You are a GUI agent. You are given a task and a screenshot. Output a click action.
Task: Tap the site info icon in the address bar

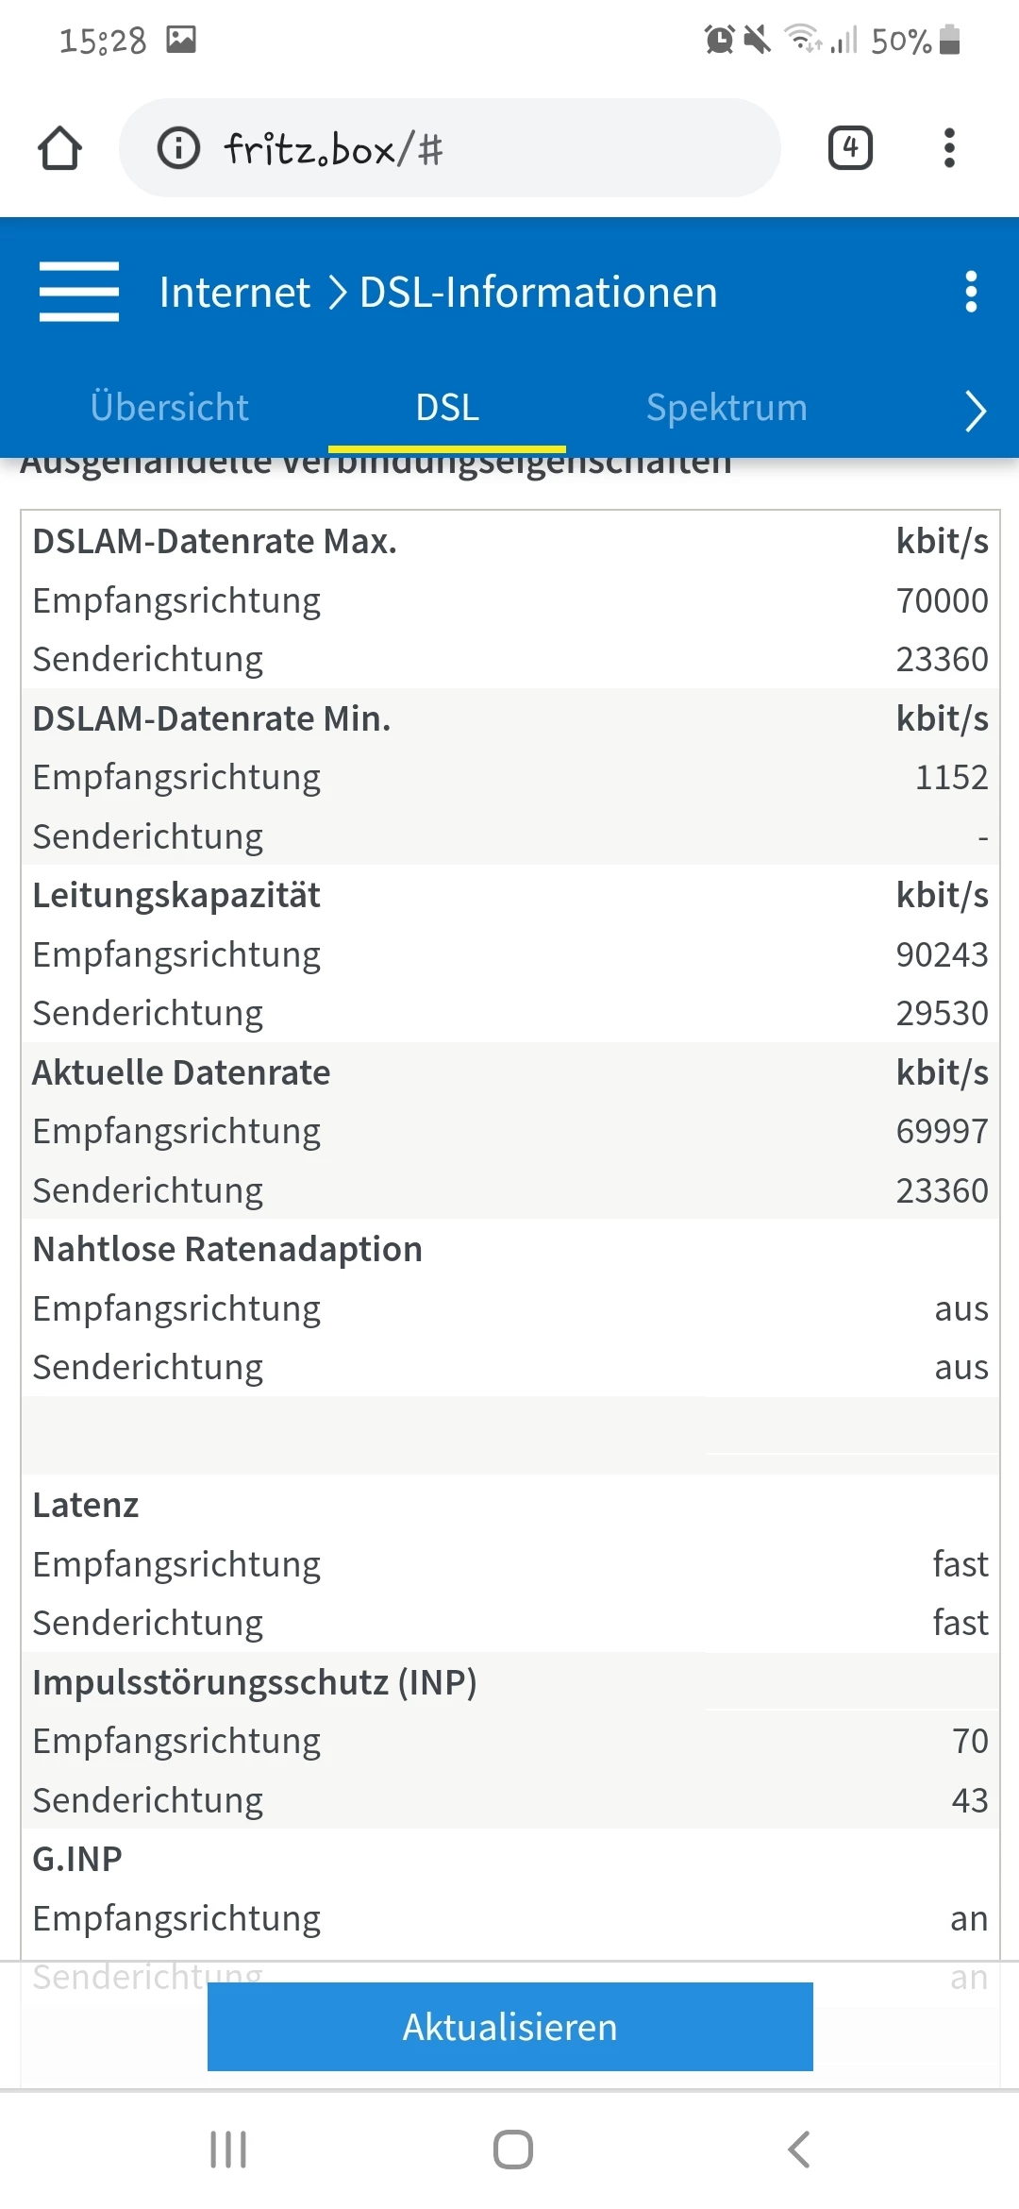tap(178, 148)
